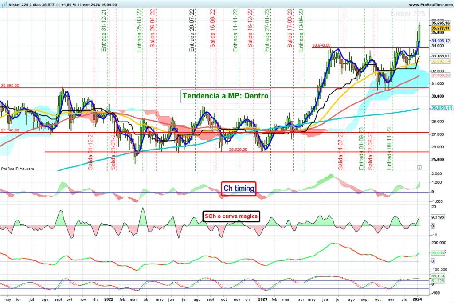This screenshot has height=303, width=454.
Task: Click the 2022 year label on time axis
Action: 109,299
